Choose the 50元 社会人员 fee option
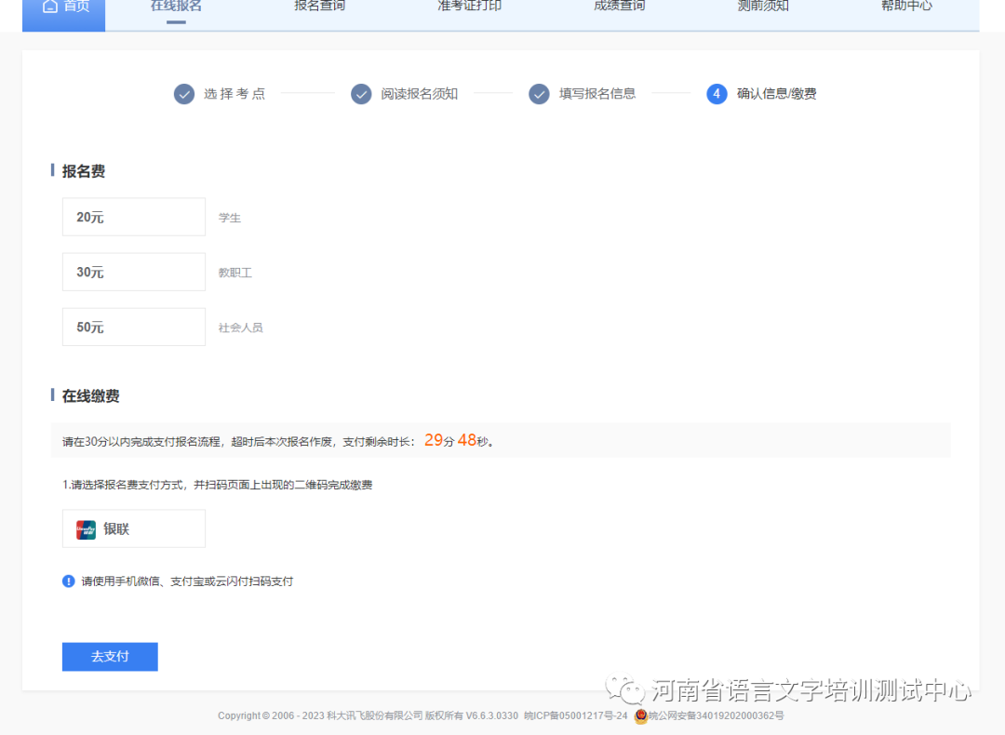1005x735 pixels. 133,327
